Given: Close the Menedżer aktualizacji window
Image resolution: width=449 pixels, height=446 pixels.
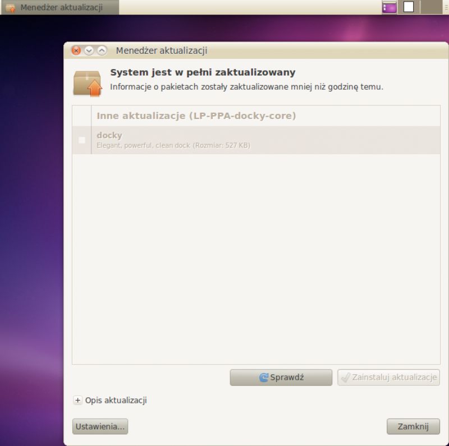Looking at the screenshot, I should (x=76, y=50).
